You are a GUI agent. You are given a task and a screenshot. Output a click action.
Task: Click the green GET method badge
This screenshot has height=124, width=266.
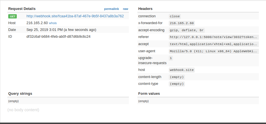point(13,16)
